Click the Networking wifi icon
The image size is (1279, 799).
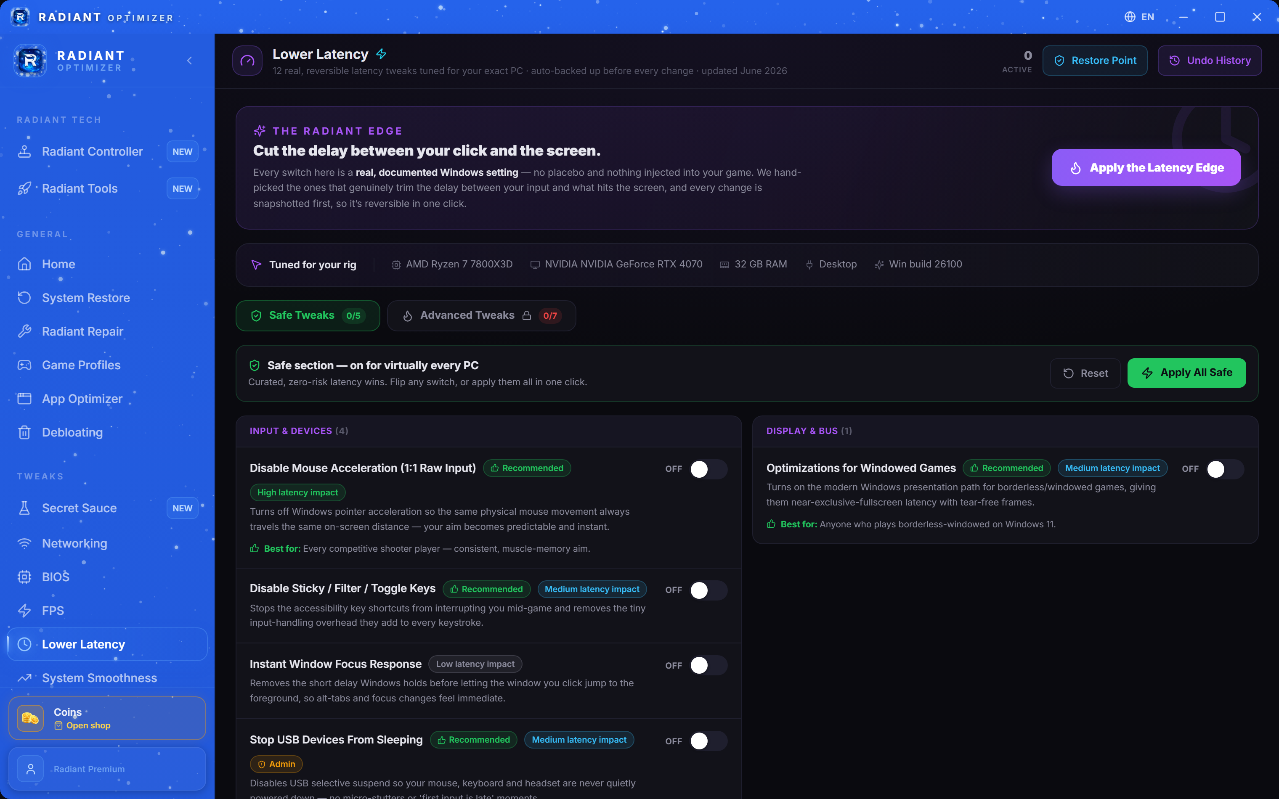point(24,543)
